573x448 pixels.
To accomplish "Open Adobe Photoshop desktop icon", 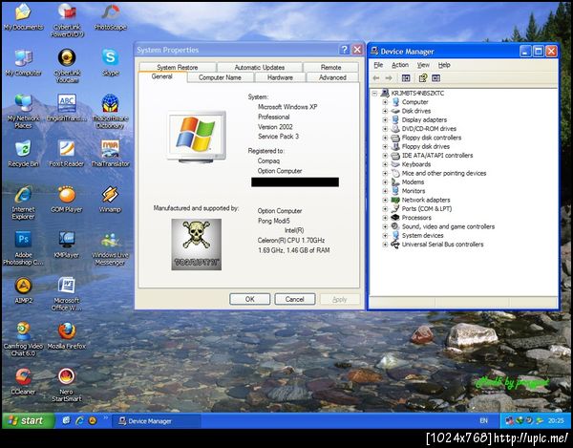I will click(x=23, y=247).
